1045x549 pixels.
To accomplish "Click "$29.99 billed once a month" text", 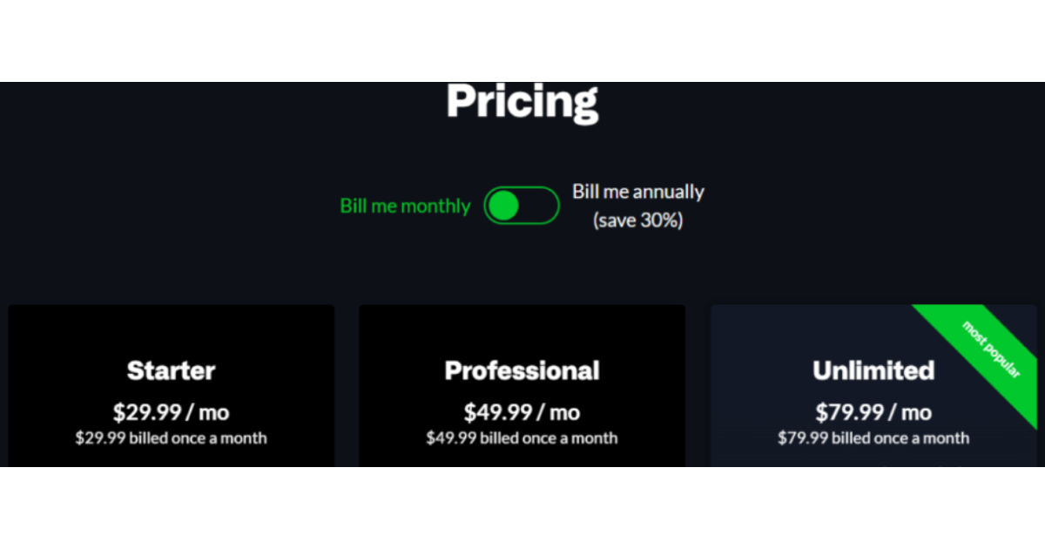I will point(171,437).
